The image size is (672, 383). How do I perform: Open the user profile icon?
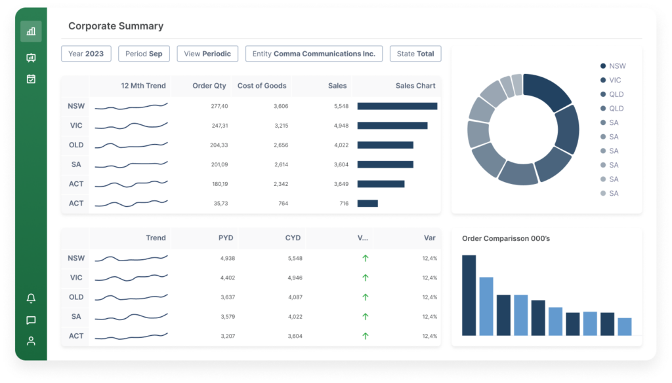pos(31,340)
